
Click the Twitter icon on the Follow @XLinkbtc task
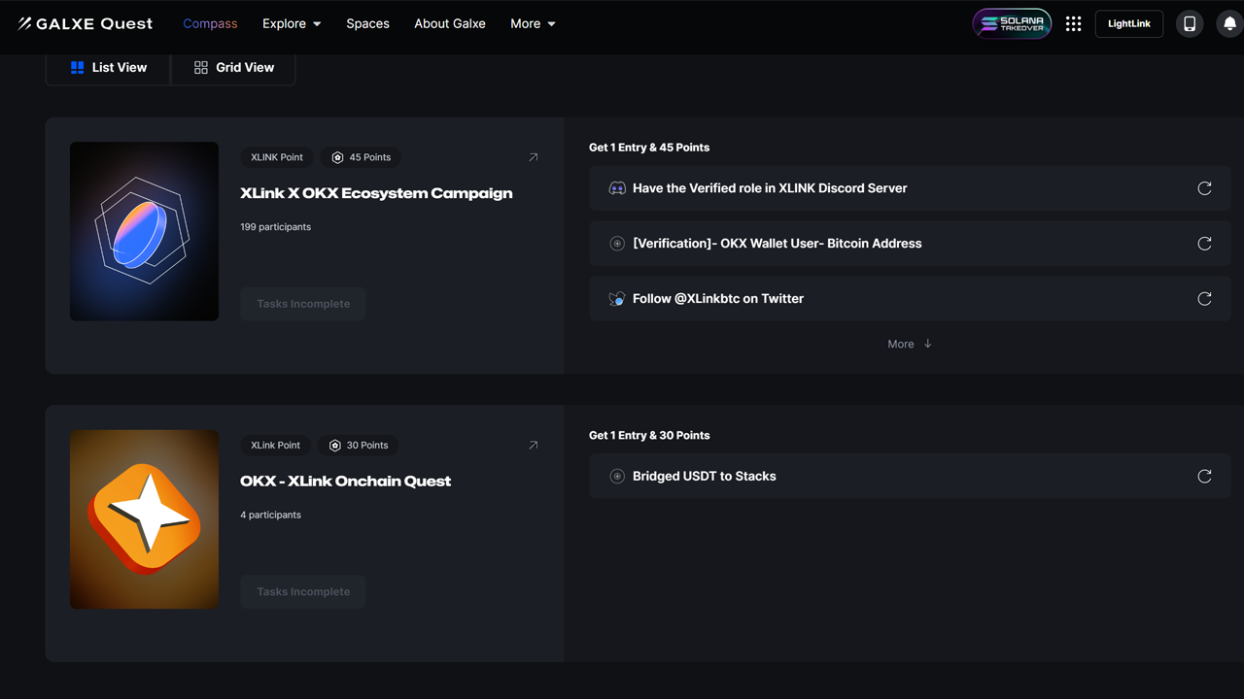[x=616, y=298]
